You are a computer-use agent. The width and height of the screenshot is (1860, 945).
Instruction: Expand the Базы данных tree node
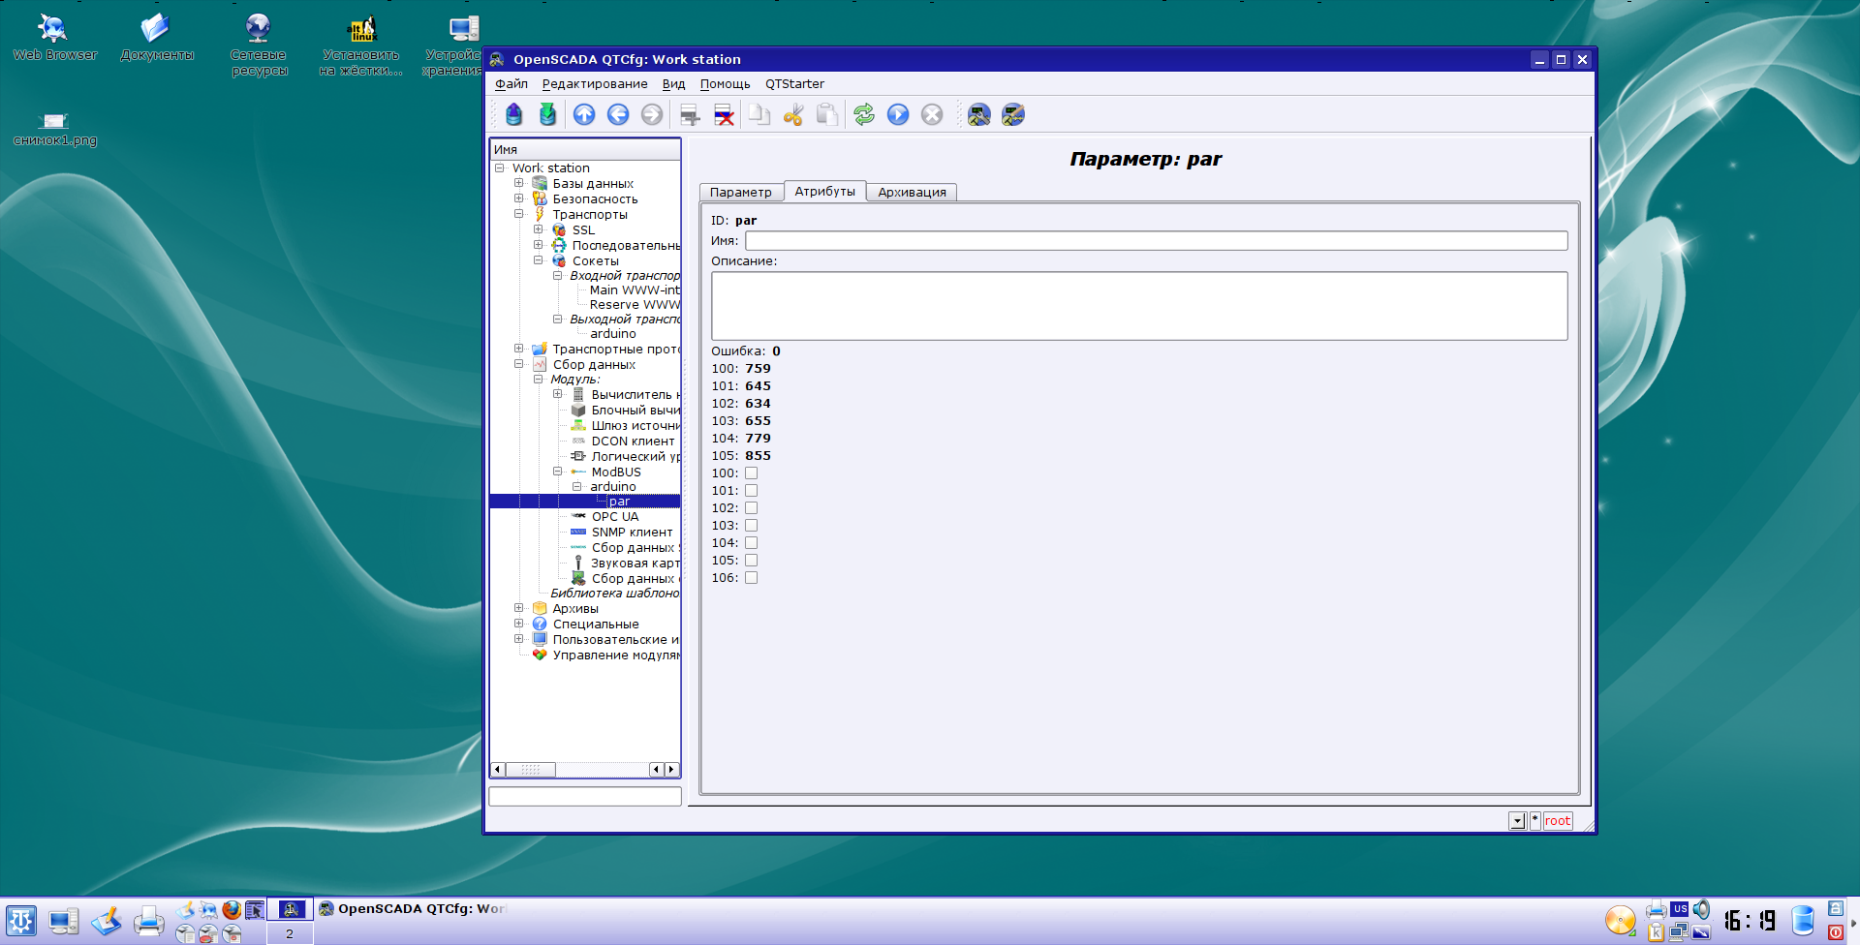pos(519,183)
